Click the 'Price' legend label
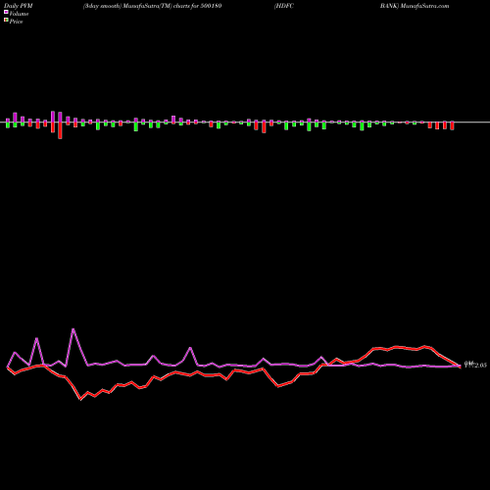 click(x=16, y=22)
